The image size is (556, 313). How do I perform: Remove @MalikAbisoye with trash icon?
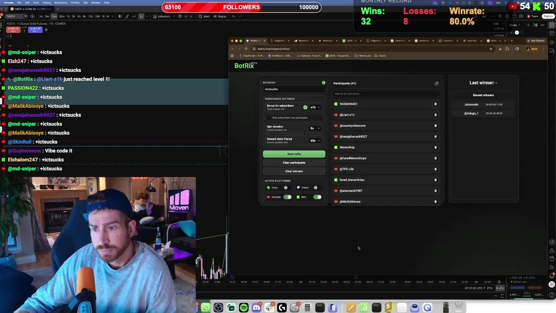(435, 202)
